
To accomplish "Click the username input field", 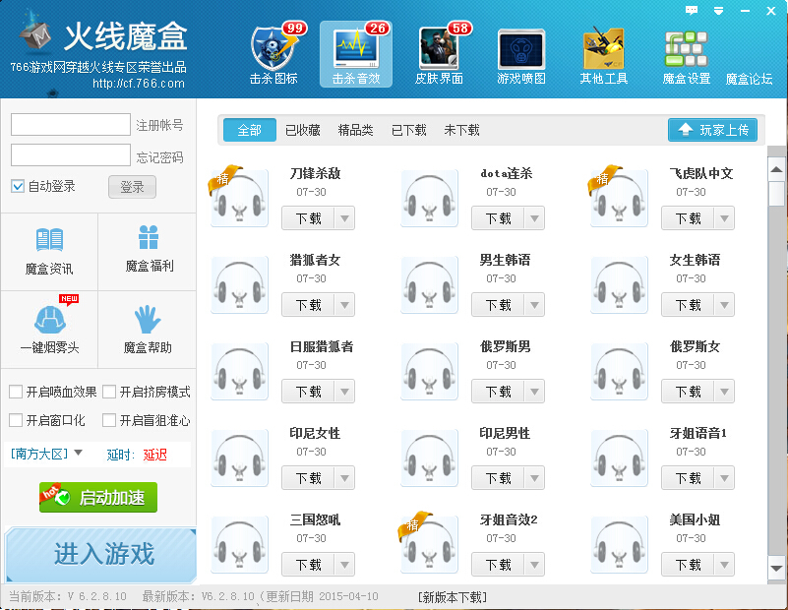I will (71, 125).
